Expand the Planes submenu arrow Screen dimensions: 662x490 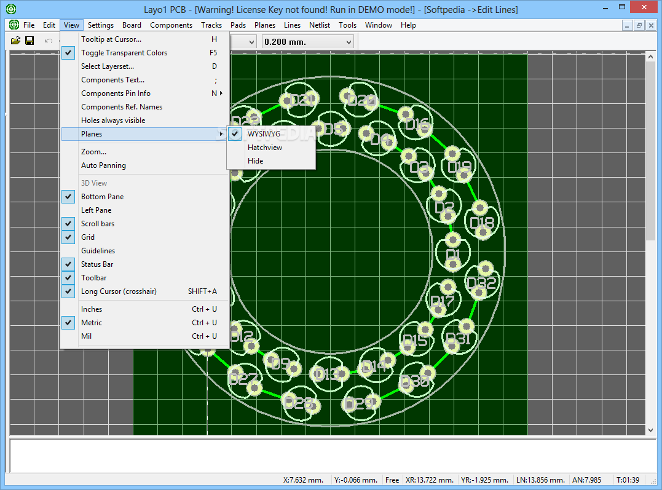coord(221,134)
